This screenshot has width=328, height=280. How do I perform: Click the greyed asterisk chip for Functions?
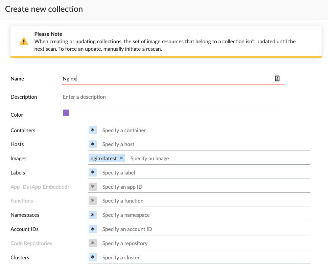[93, 201]
